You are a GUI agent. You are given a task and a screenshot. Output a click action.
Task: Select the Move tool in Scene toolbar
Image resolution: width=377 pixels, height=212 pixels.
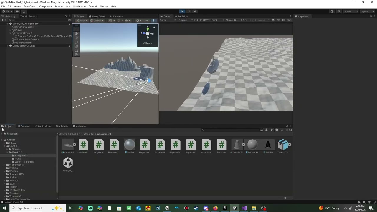(x=76, y=38)
